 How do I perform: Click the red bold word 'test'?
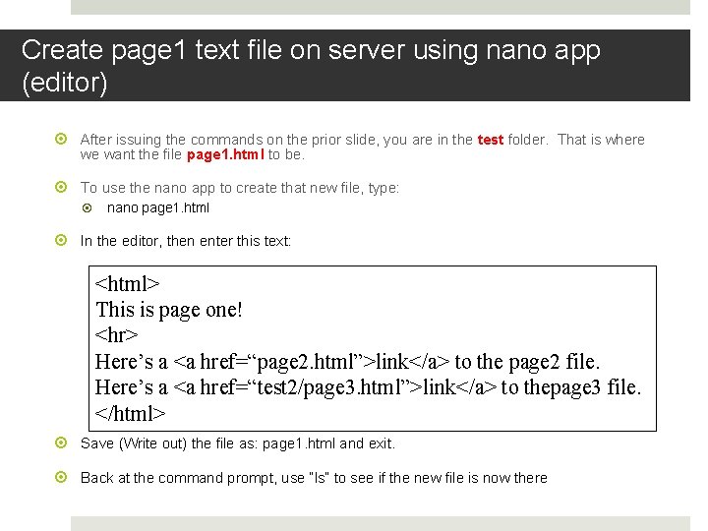pos(491,140)
